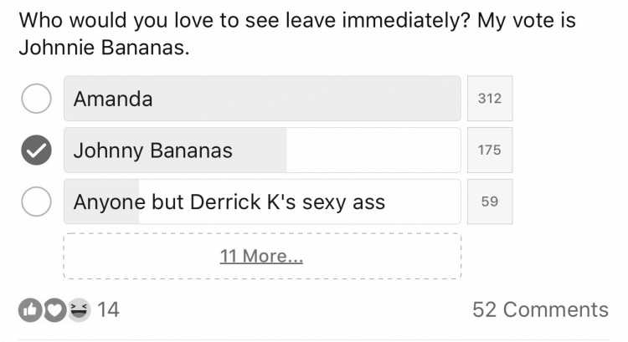This screenshot has width=628, height=342.
Task: Click the Johnny Bananas progress fill
Action: (176, 150)
